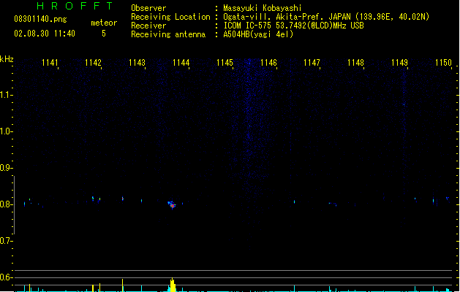Select the file name 08301140.png
The image size is (460, 292).
click(x=40, y=19)
